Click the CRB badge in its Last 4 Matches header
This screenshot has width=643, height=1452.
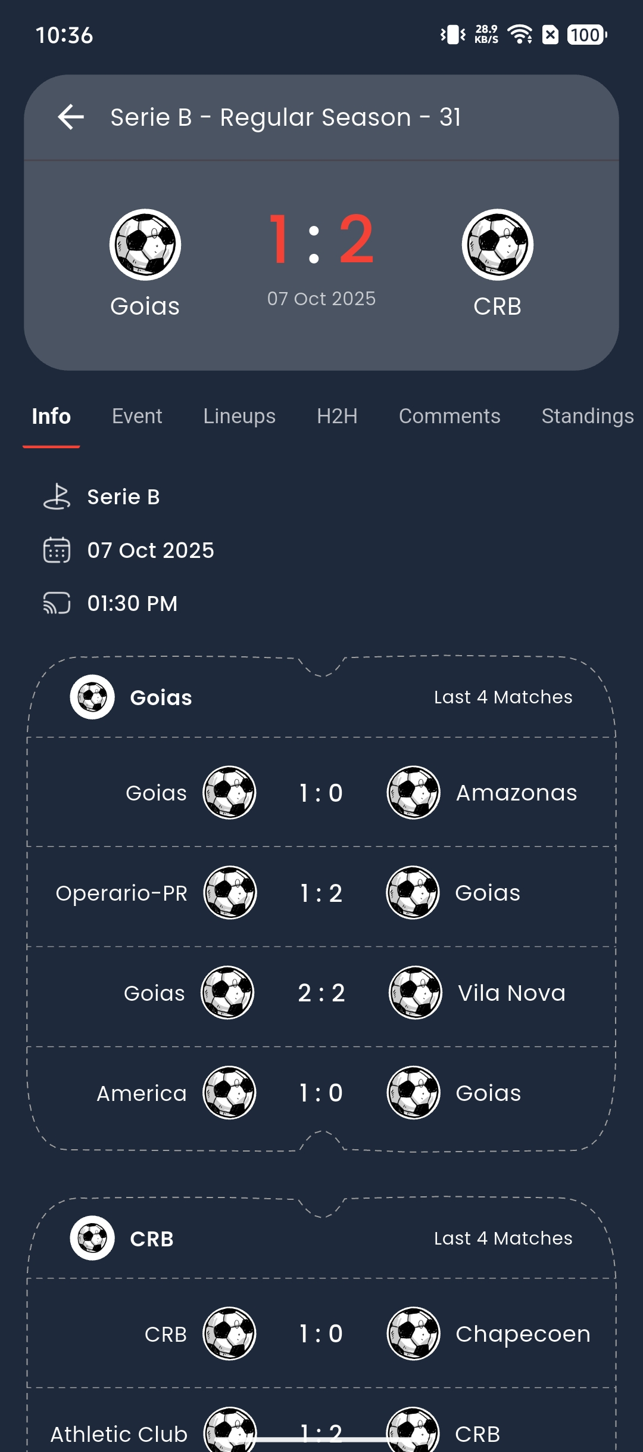[92, 1237]
